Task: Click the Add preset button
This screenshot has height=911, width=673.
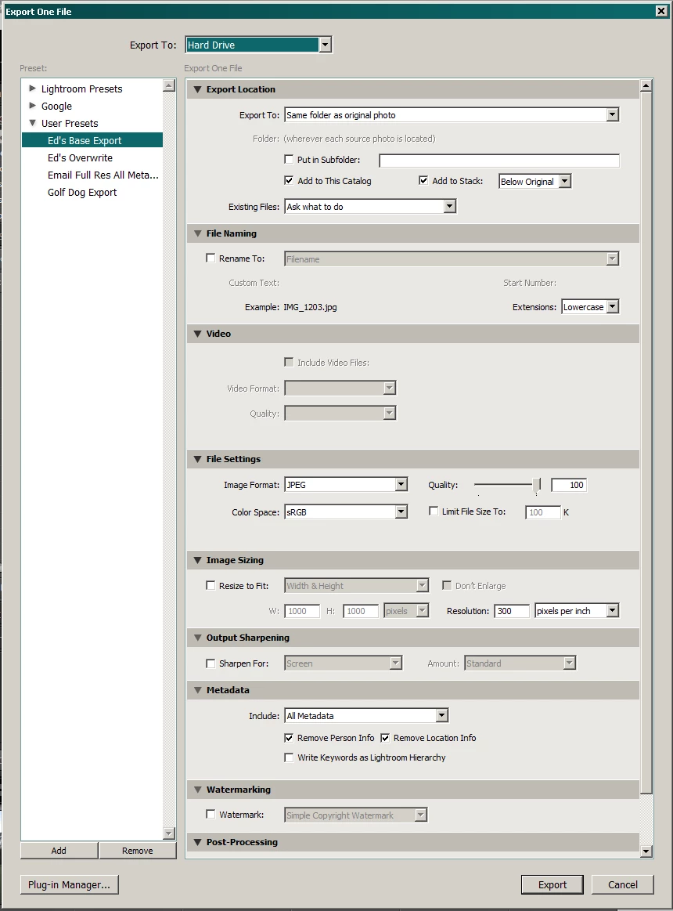Action: pyautogui.click(x=59, y=851)
